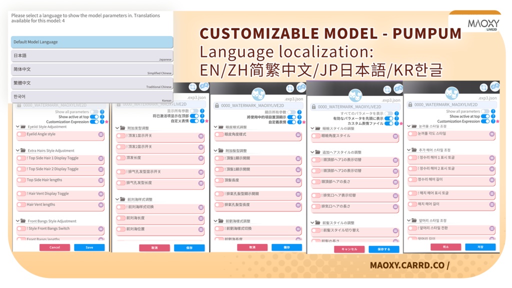Image resolution: width=512 pixels, height=288 pixels.
Task: Open the help icon beside 有効なパラメータを先頭に表示
Action: click(x=396, y=118)
